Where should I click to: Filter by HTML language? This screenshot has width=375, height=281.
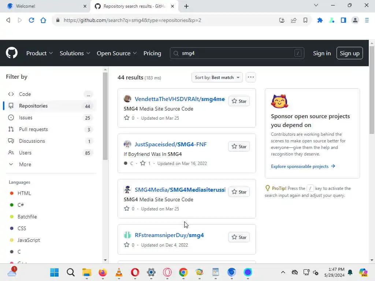[x=24, y=193]
